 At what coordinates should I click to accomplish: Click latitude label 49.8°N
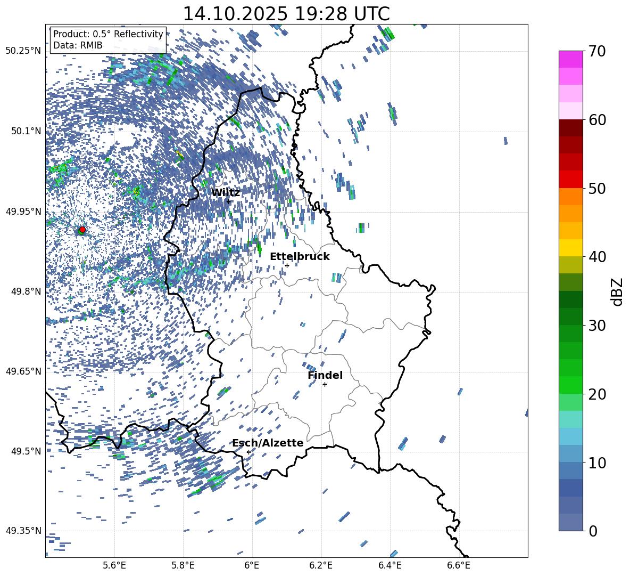26,291
